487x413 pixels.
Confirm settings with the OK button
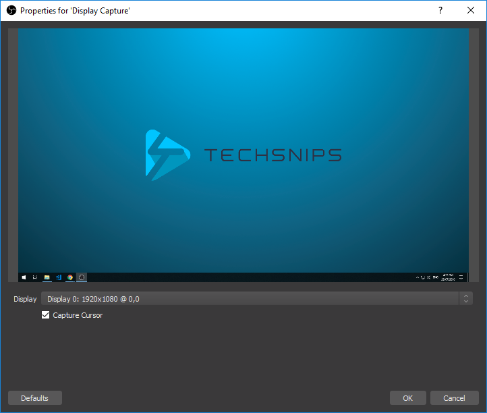(x=408, y=397)
